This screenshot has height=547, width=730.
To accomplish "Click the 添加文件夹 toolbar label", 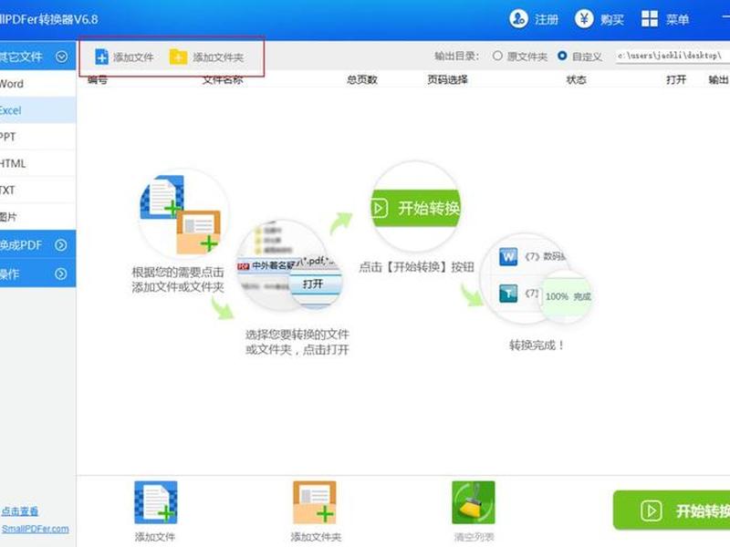I will pyautogui.click(x=218, y=57).
